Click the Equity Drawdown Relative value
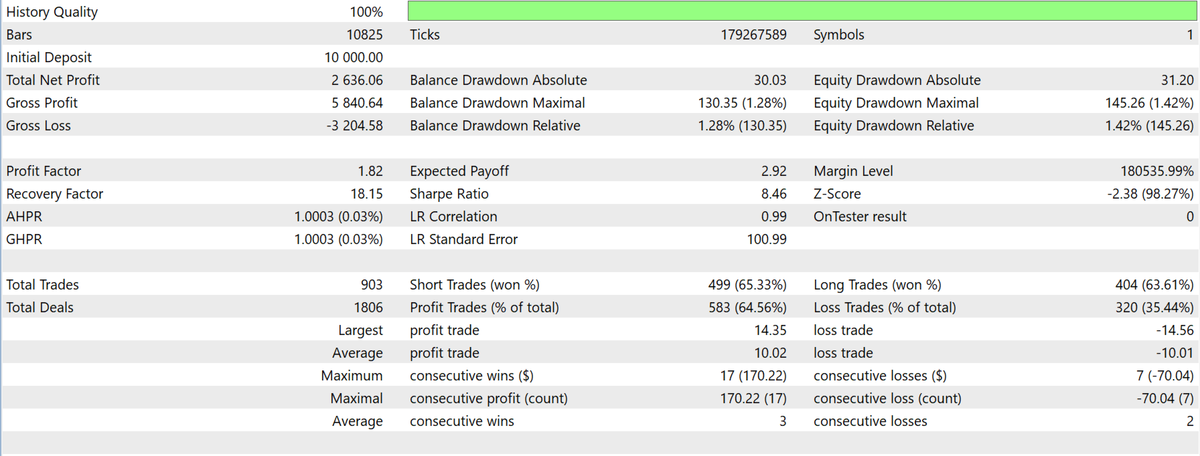Image resolution: width=1200 pixels, height=456 pixels. click(1149, 126)
